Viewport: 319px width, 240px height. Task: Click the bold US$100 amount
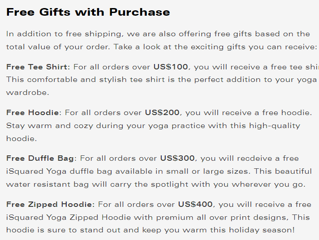171,67
